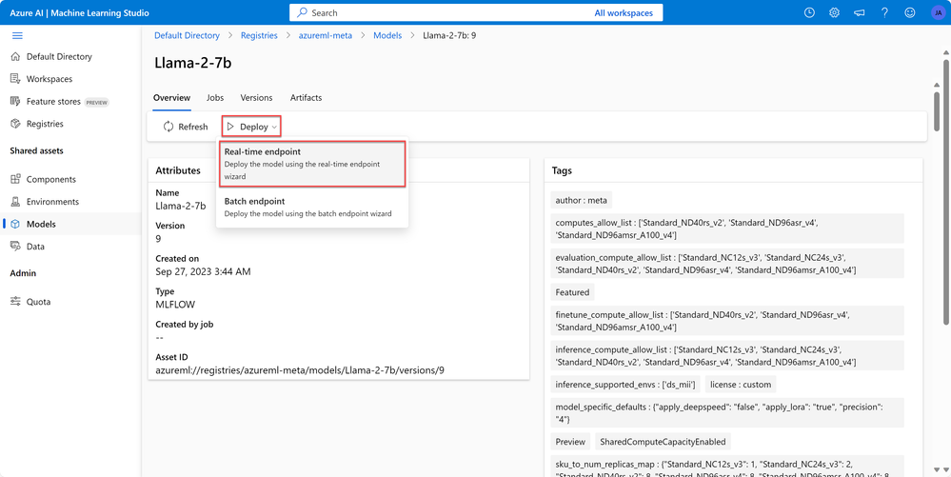Switch to the Jobs tab
This screenshot has height=477, width=951.
[x=215, y=98]
